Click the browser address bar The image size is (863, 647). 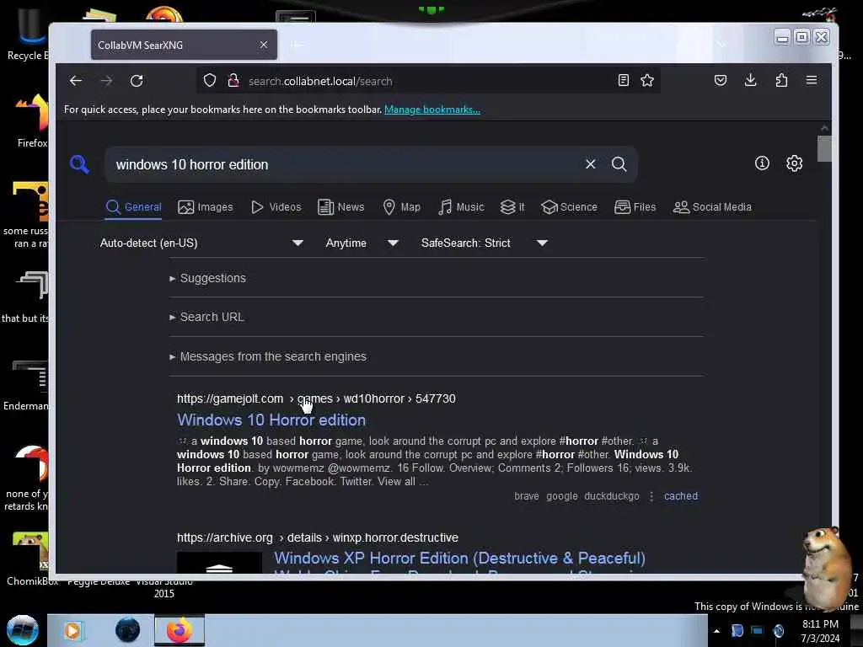429,81
